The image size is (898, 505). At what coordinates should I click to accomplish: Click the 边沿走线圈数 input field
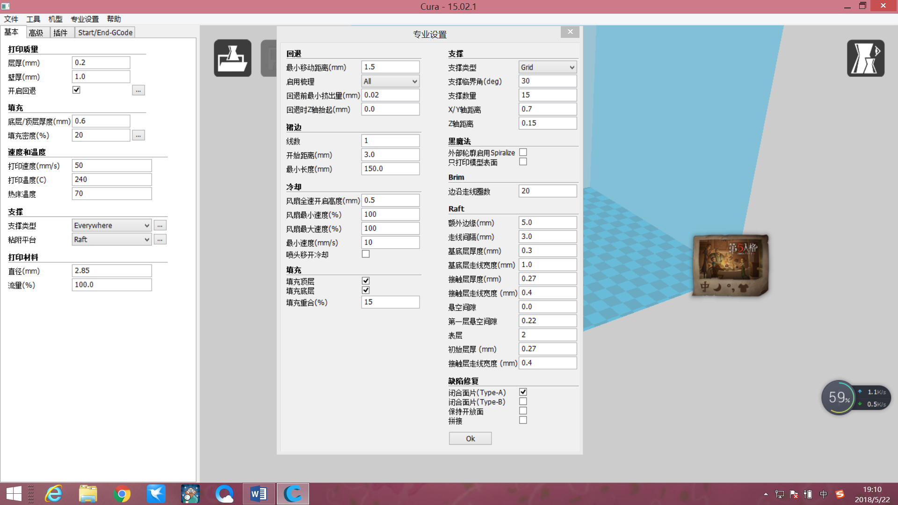point(547,191)
